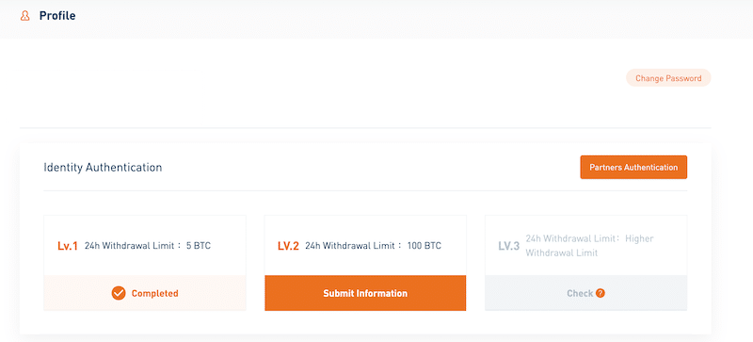Select the Profile page title
Image resolution: width=753 pixels, height=342 pixels.
[x=57, y=16]
